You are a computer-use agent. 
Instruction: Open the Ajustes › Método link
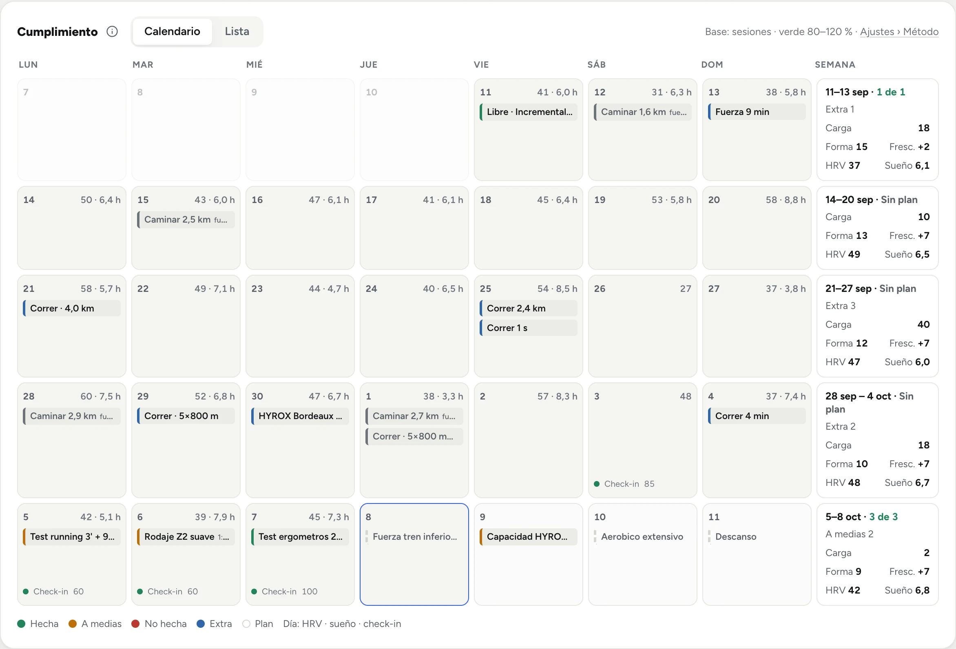[x=899, y=32]
